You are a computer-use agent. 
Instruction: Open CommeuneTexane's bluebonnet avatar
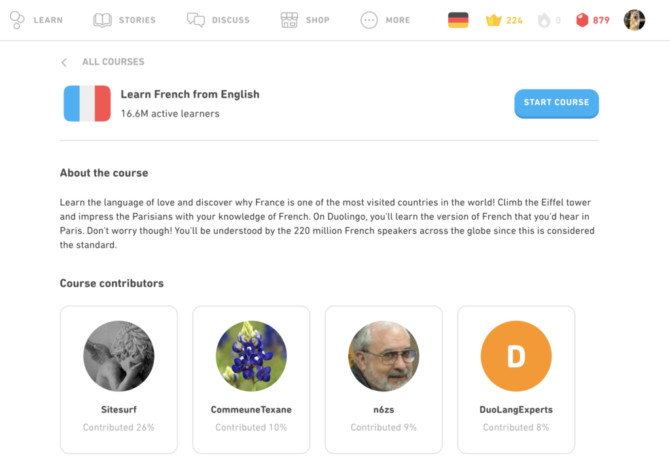(251, 356)
